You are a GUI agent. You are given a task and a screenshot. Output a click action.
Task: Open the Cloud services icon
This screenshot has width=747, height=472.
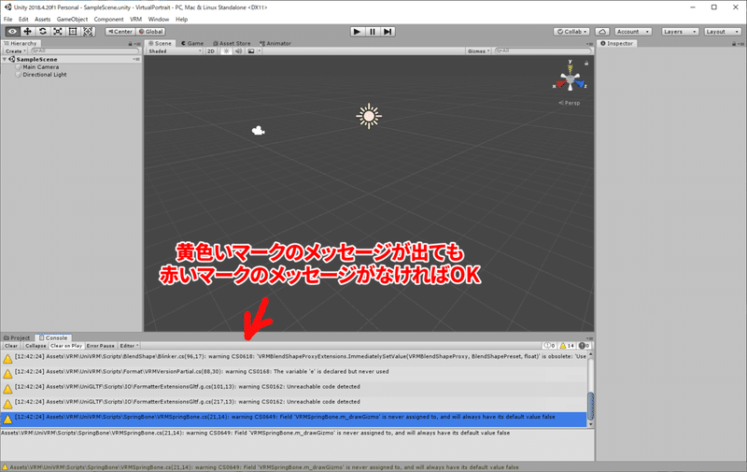(x=602, y=32)
